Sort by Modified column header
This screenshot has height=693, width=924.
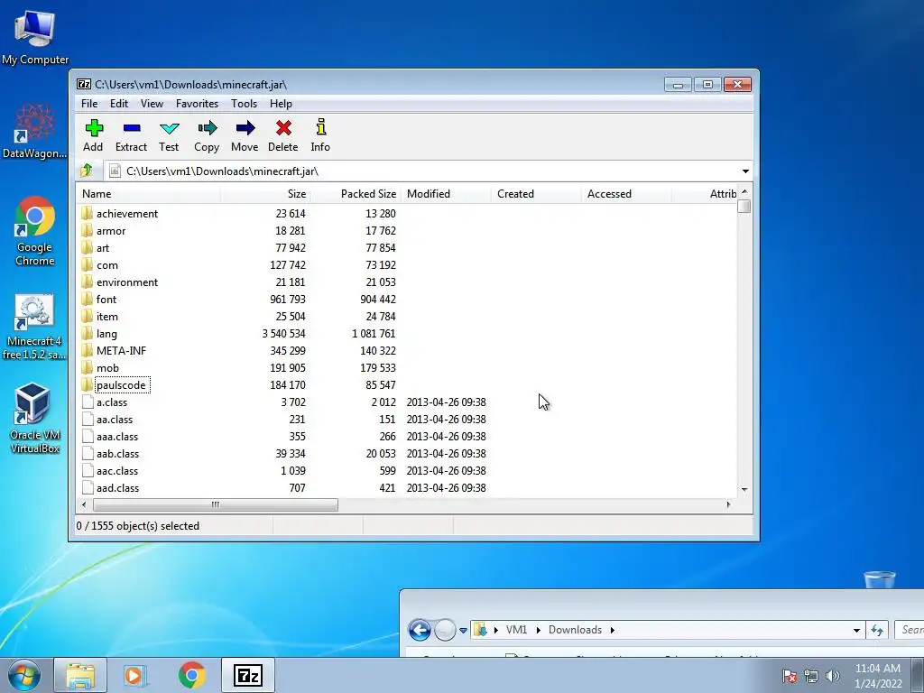click(446, 194)
